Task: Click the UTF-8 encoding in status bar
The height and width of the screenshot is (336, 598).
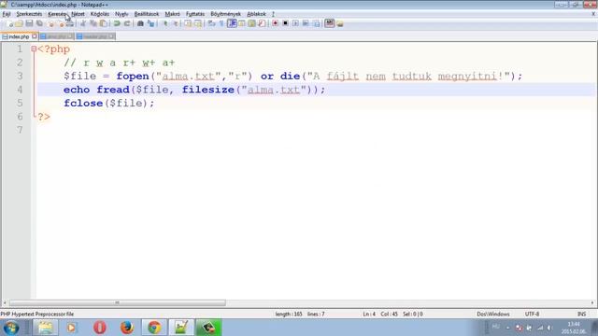Action: pos(532,315)
